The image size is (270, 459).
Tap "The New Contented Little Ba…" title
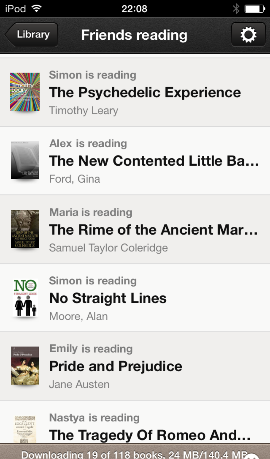click(x=154, y=161)
